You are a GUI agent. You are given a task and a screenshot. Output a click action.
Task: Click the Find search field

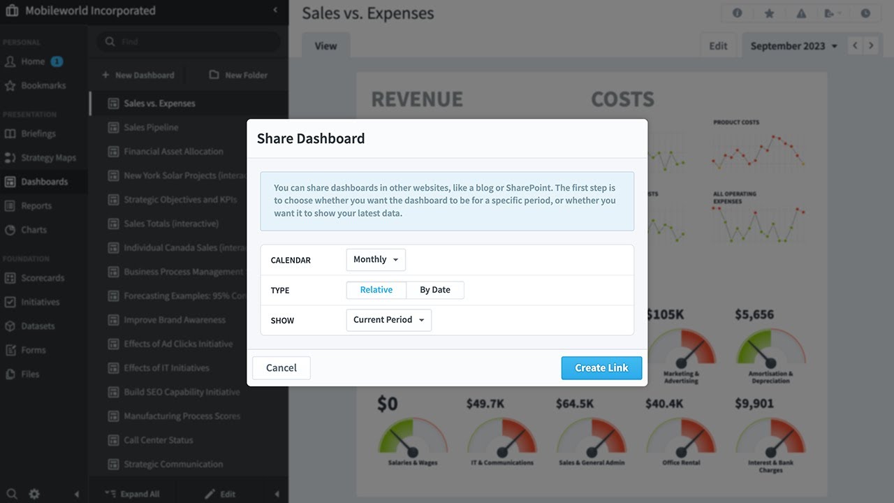pos(189,42)
